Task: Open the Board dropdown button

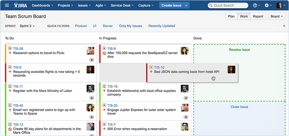Action: click(x=277, y=16)
